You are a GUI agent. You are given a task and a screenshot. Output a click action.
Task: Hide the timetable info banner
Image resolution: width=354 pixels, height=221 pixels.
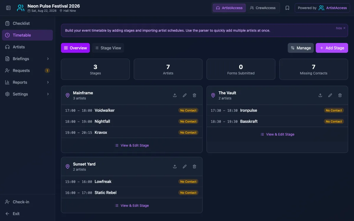pos(340,28)
